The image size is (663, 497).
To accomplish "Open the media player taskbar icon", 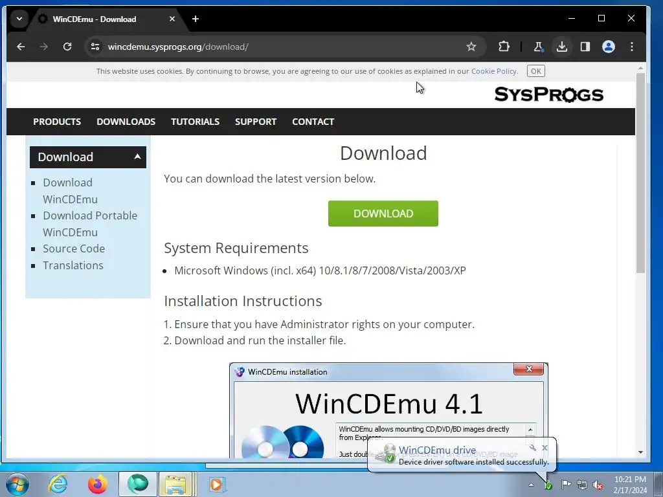I will tap(217, 484).
